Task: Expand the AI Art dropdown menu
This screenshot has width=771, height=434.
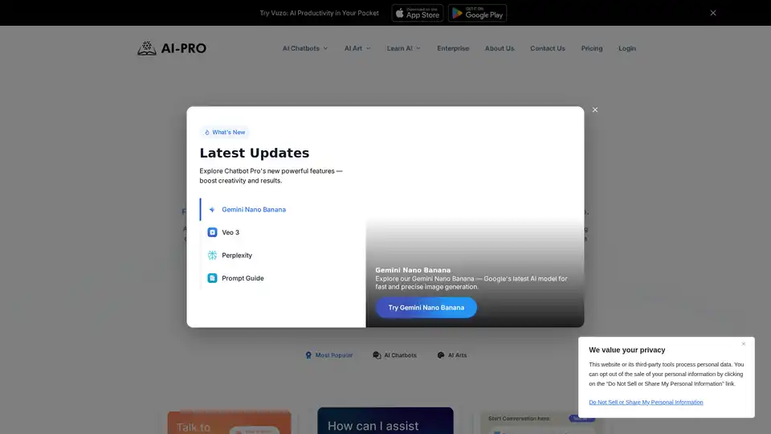Action: coord(357,48)
